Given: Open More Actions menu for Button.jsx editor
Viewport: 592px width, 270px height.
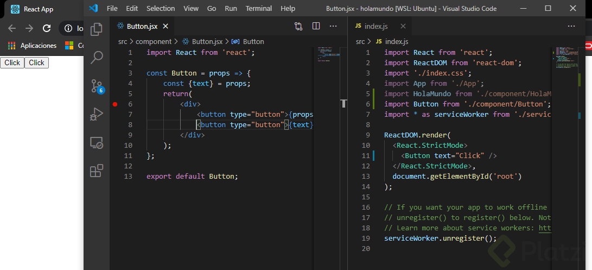Looking at the screenshot, I should pyautogui.click(x=334, y=26).
